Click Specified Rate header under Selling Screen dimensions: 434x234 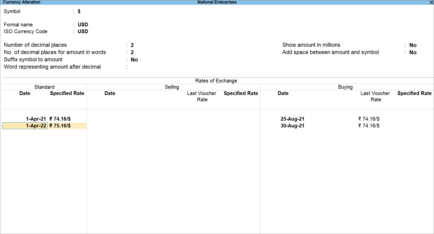(241, 93)
